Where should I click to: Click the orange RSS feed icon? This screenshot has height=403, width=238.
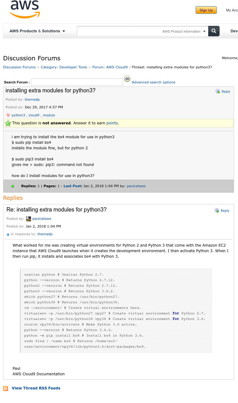click(x=6, y=389)
